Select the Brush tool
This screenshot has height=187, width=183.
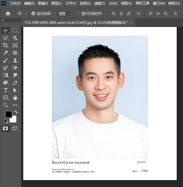tap(5, 61)
